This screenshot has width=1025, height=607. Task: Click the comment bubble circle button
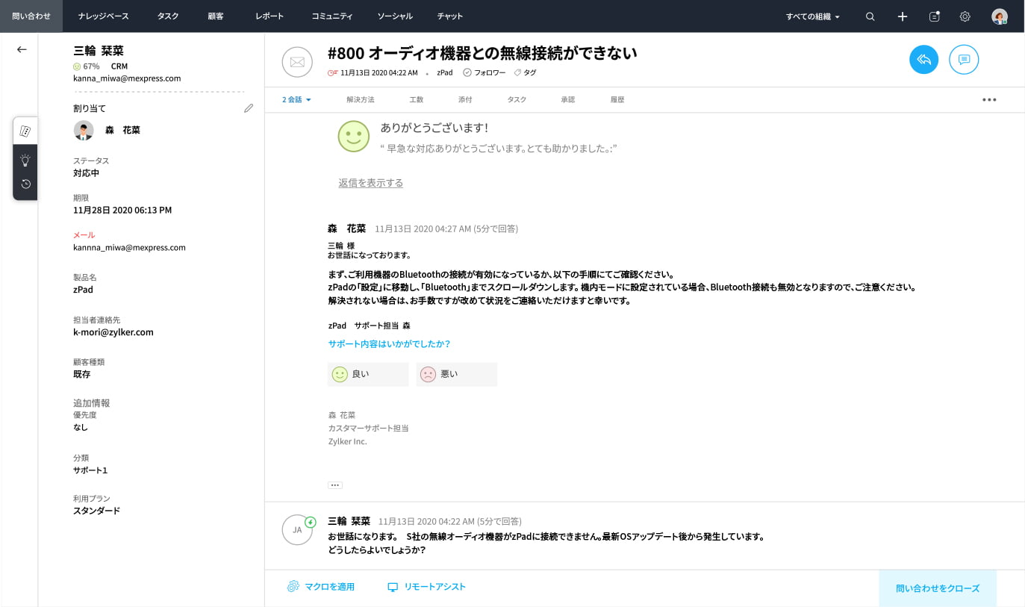tap(964, 60)
